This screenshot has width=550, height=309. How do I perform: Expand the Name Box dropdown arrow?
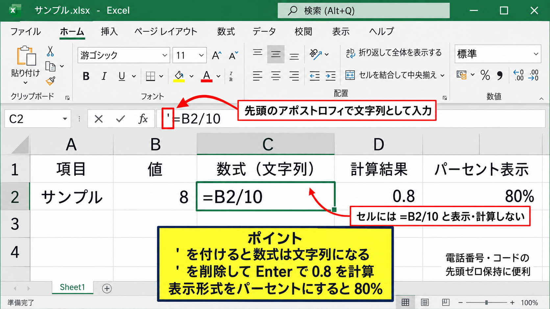pyautogui.click(x=65, y=119)
